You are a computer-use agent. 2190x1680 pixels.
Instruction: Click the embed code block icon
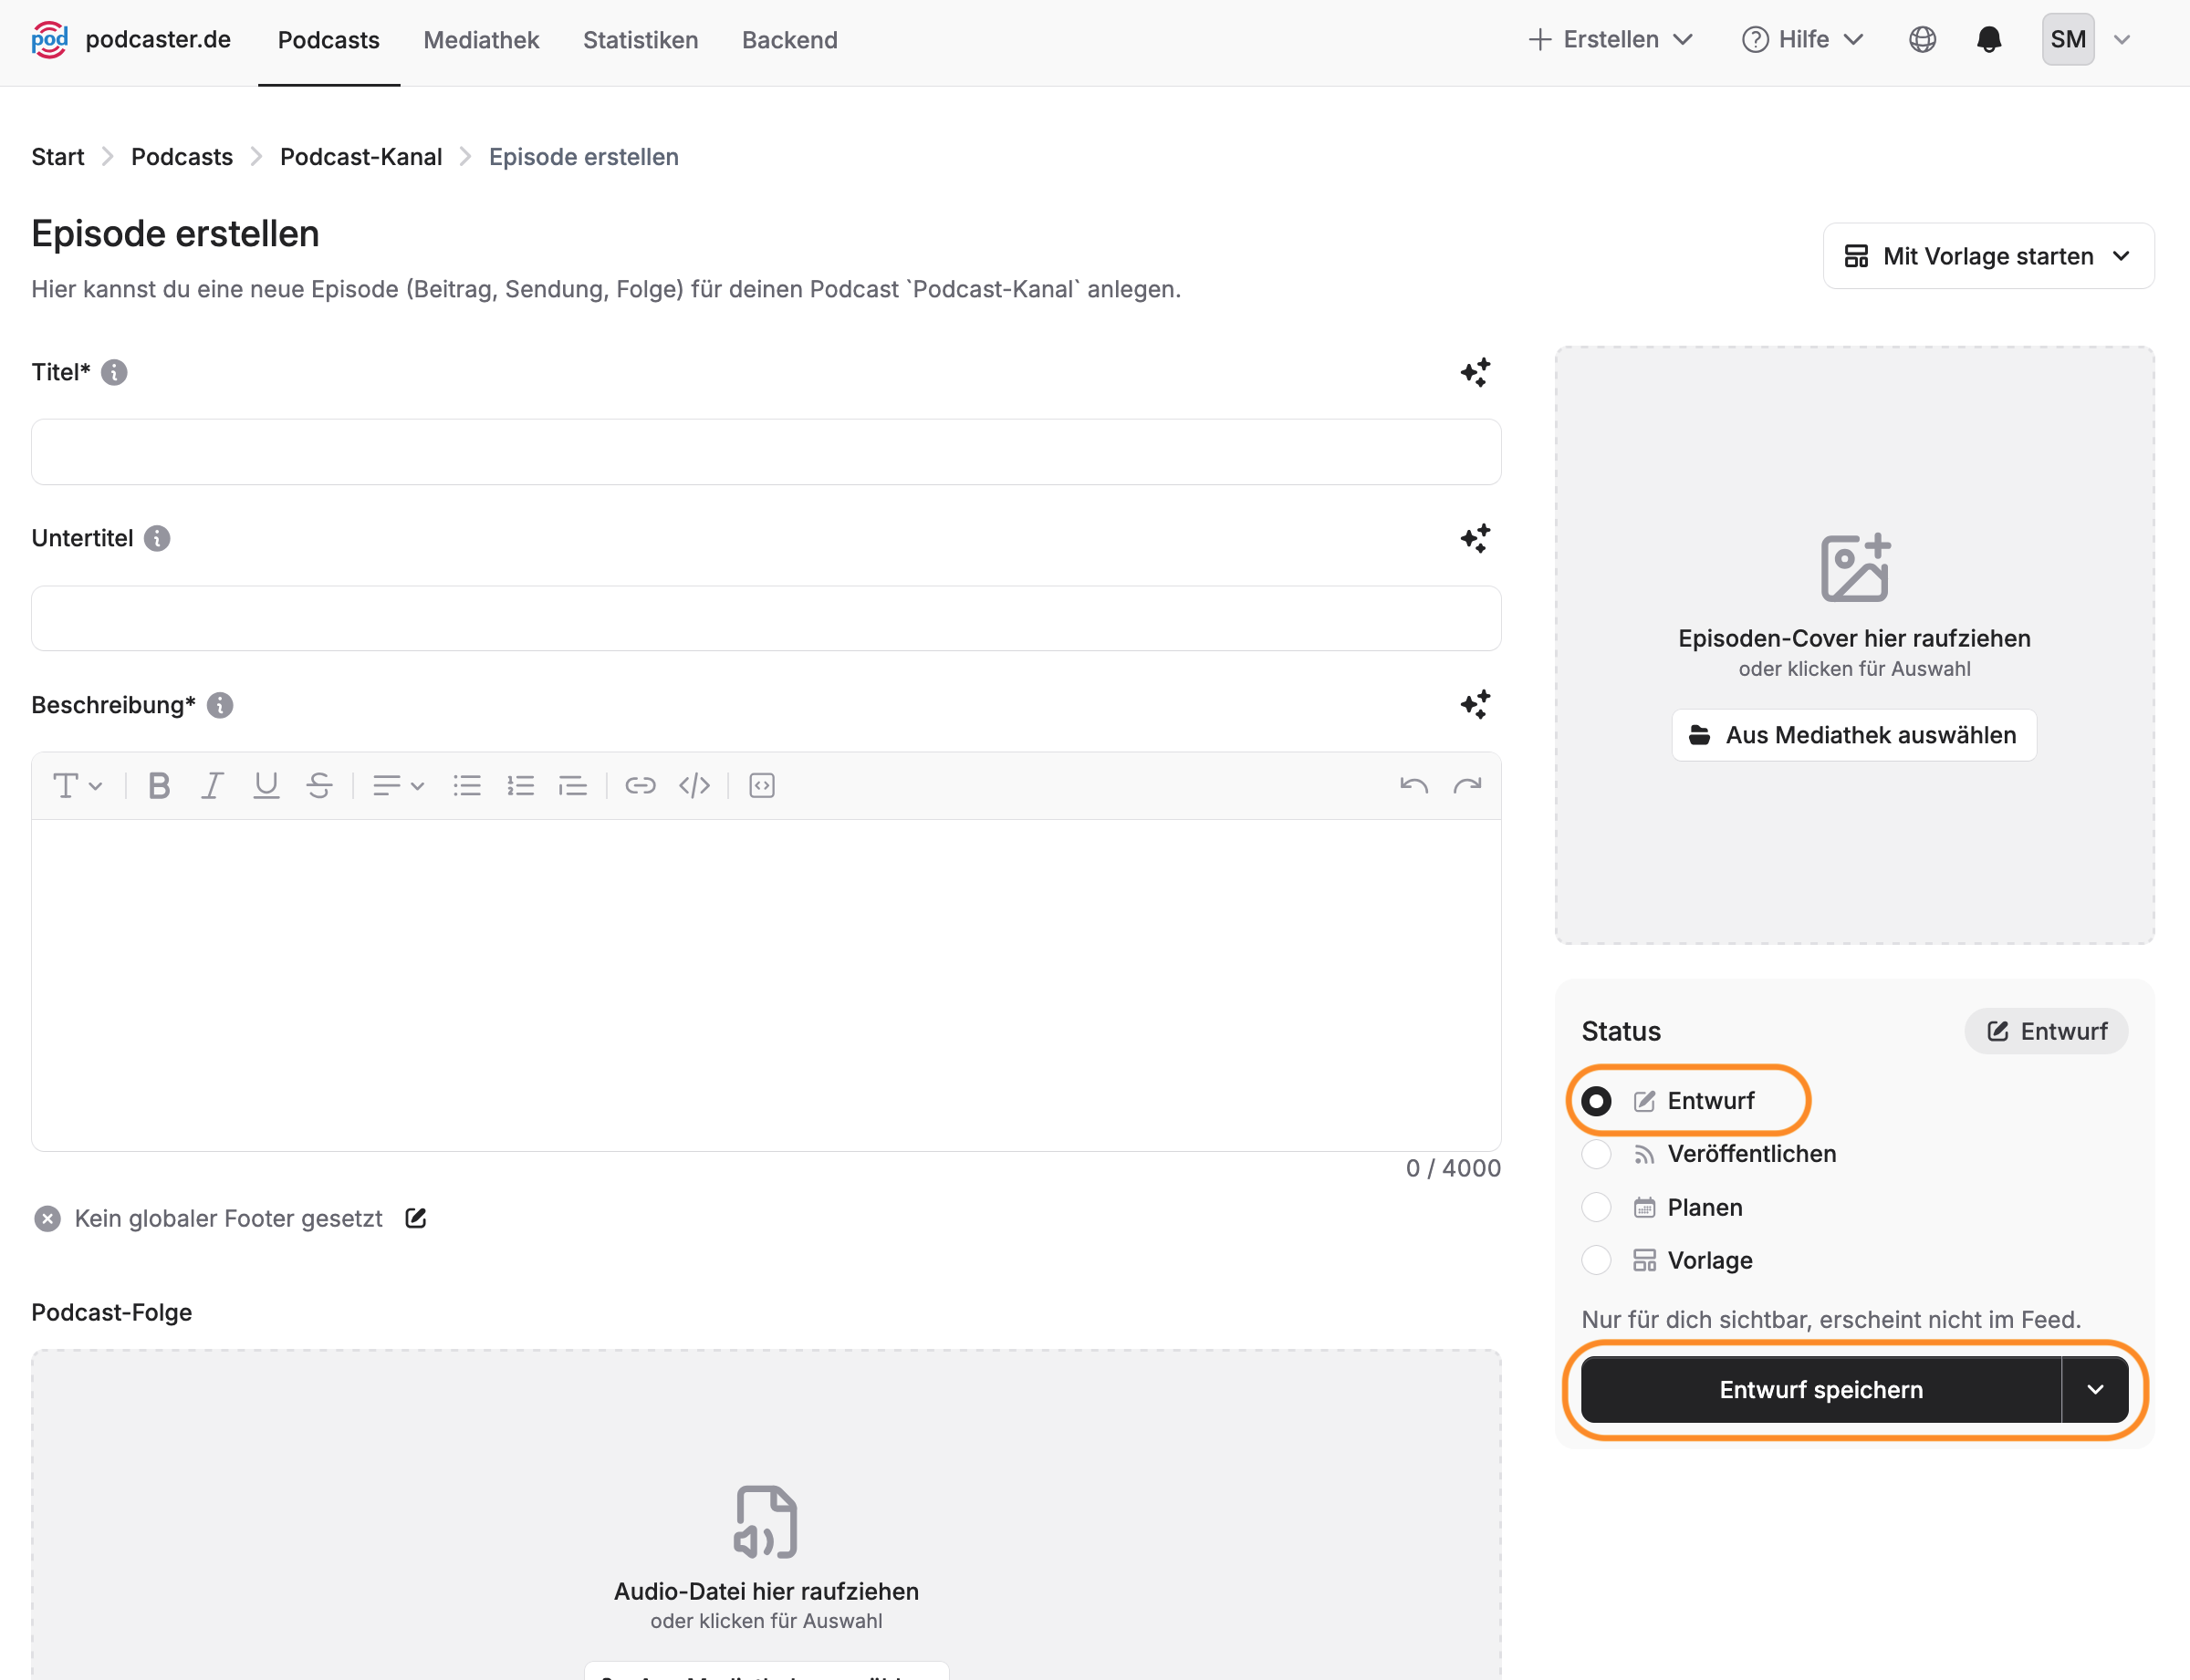(762, 786)
